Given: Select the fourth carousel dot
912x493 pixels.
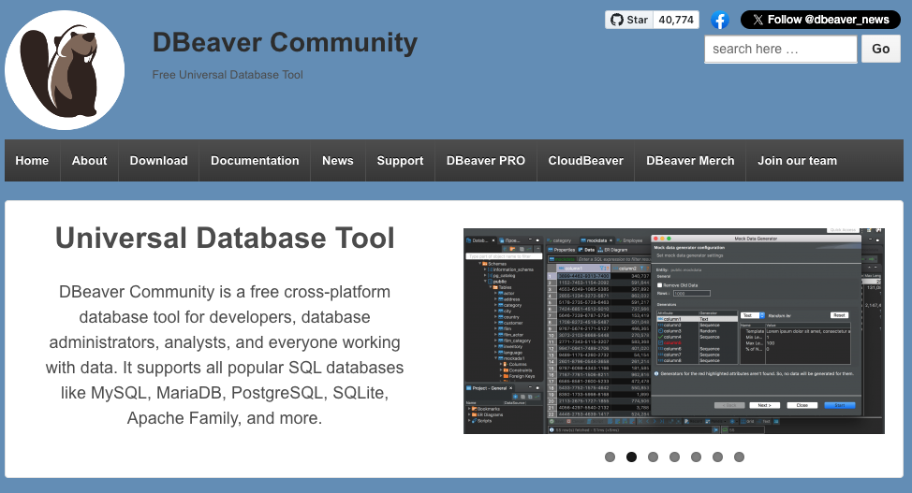Looking at the screenshot, I should [x=674, y=457].
